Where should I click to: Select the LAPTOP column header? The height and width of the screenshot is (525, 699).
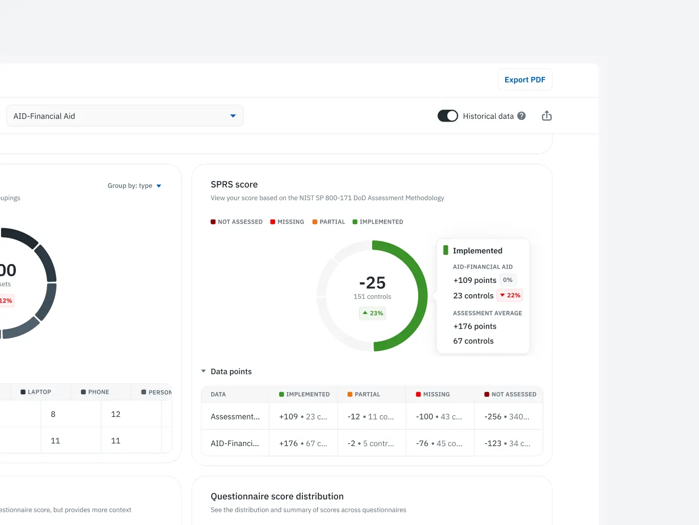coord(35,392)
